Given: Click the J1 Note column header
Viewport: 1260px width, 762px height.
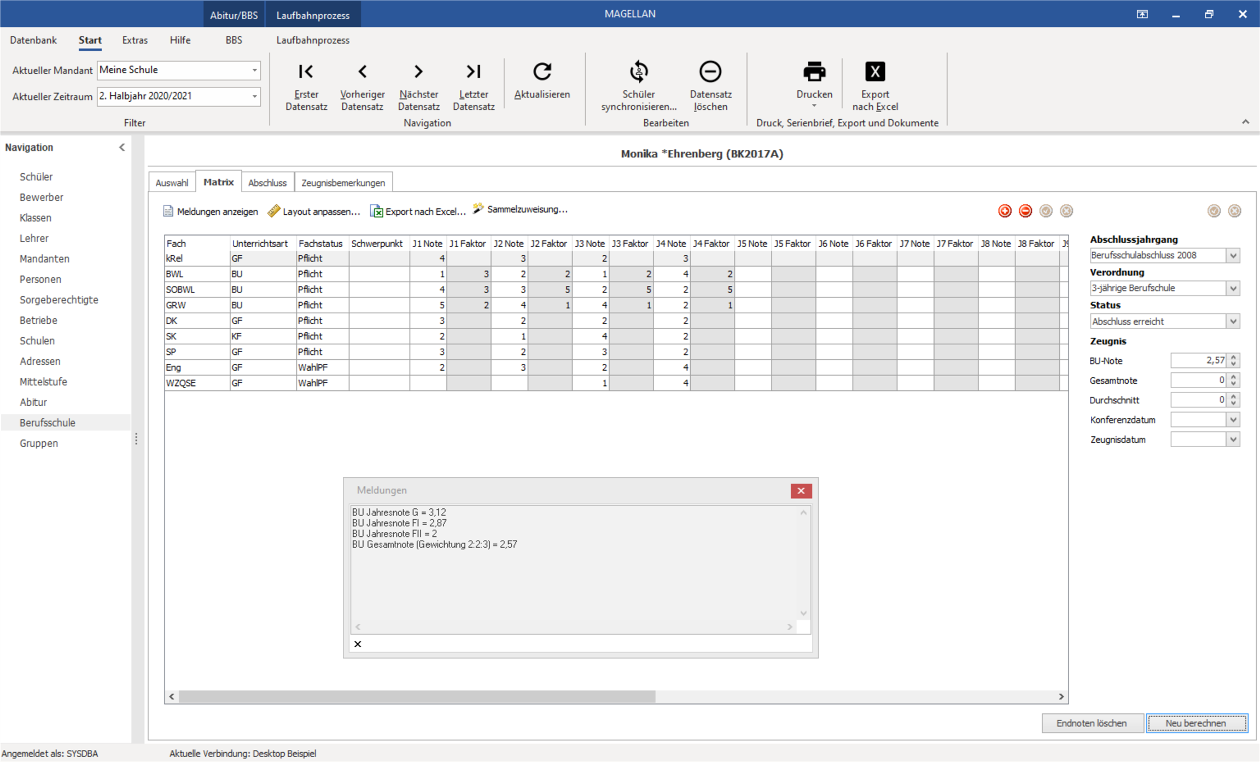Looking at the screenshot, I should click(x=428, y=243).
